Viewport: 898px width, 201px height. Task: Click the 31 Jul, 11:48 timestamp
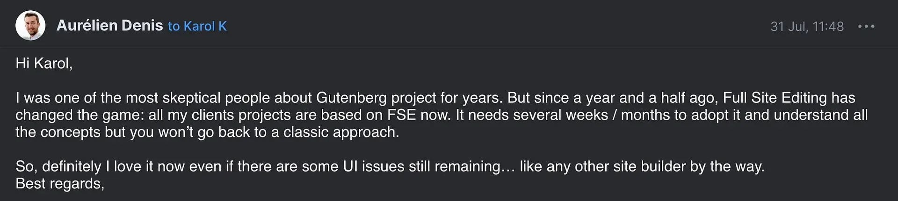pyautogui.click(x=807, y=27)
